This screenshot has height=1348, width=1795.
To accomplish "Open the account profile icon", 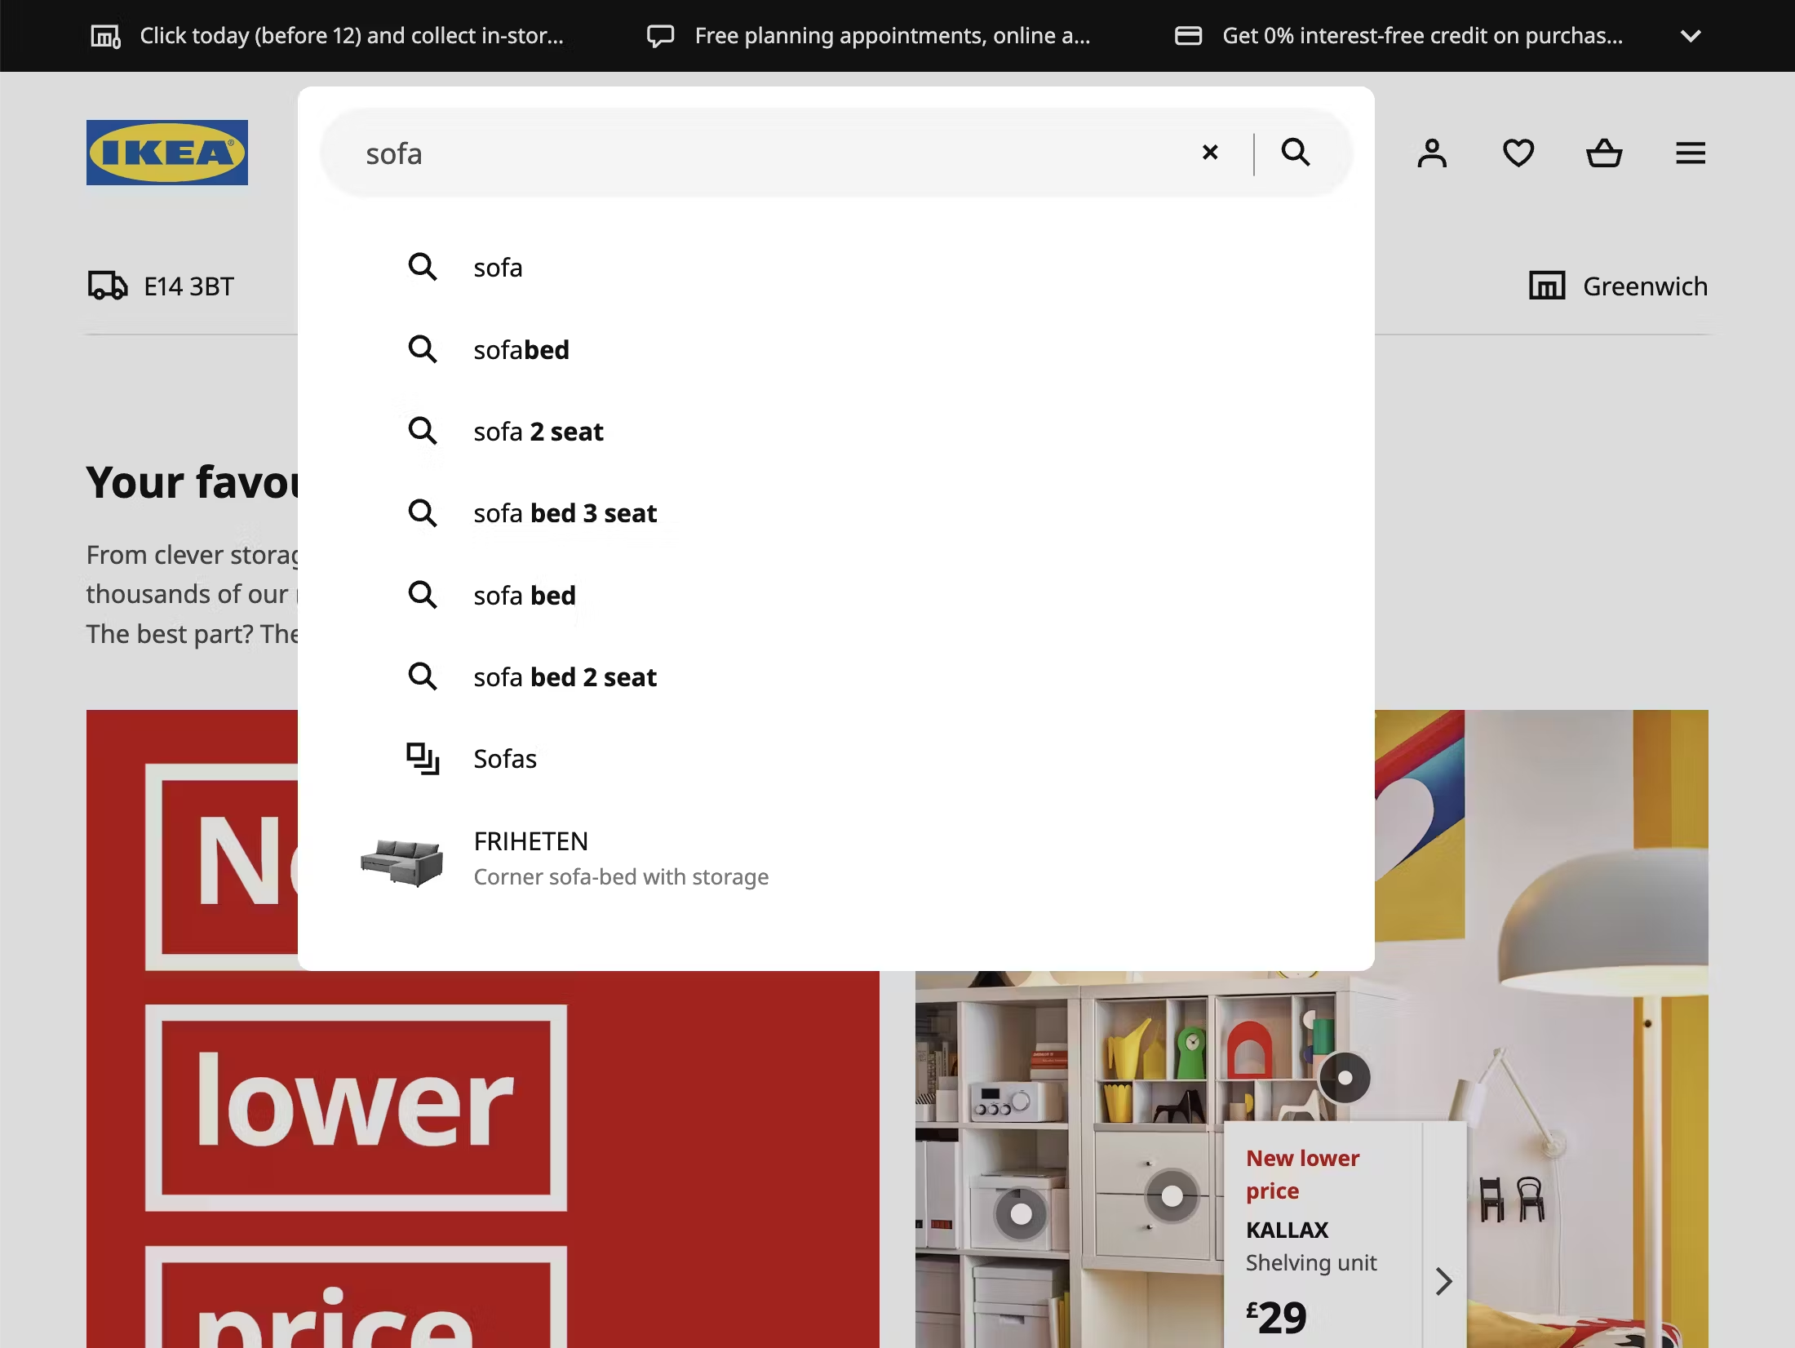I will pos(1432,153).
